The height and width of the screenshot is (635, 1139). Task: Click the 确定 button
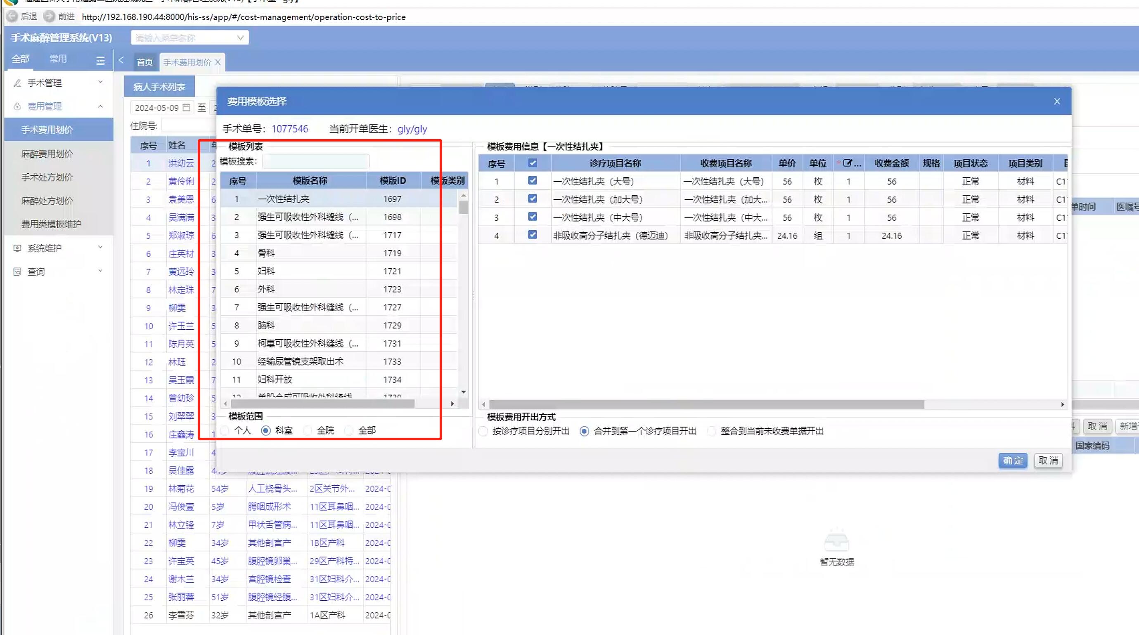[1012, 460]
